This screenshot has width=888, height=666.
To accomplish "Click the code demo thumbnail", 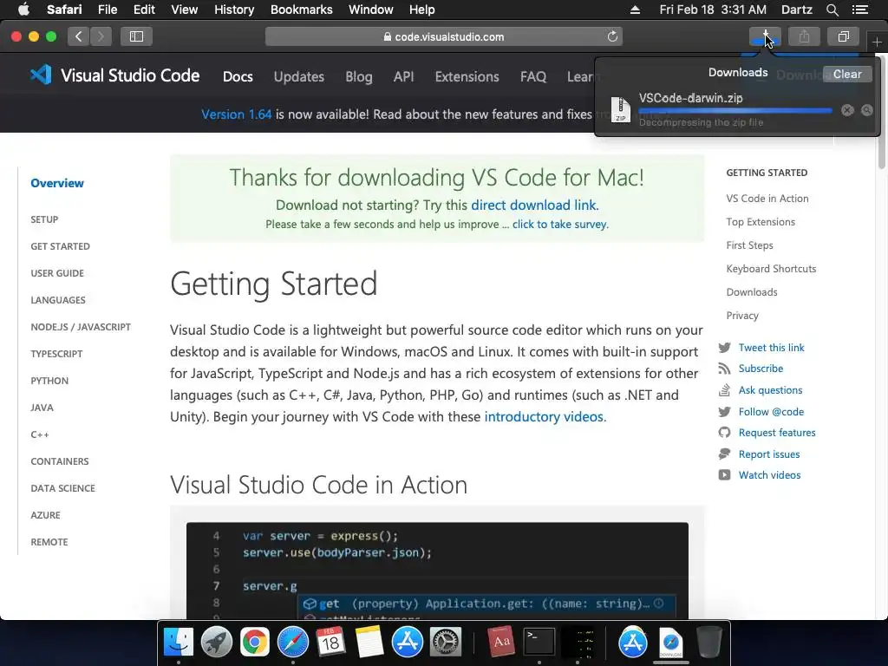I will coord(437,571).
